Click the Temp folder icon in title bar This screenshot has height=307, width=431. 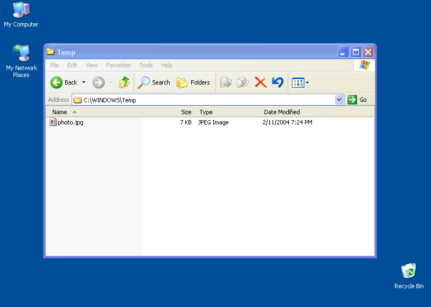pyautogui.click(x=50, y=52)
